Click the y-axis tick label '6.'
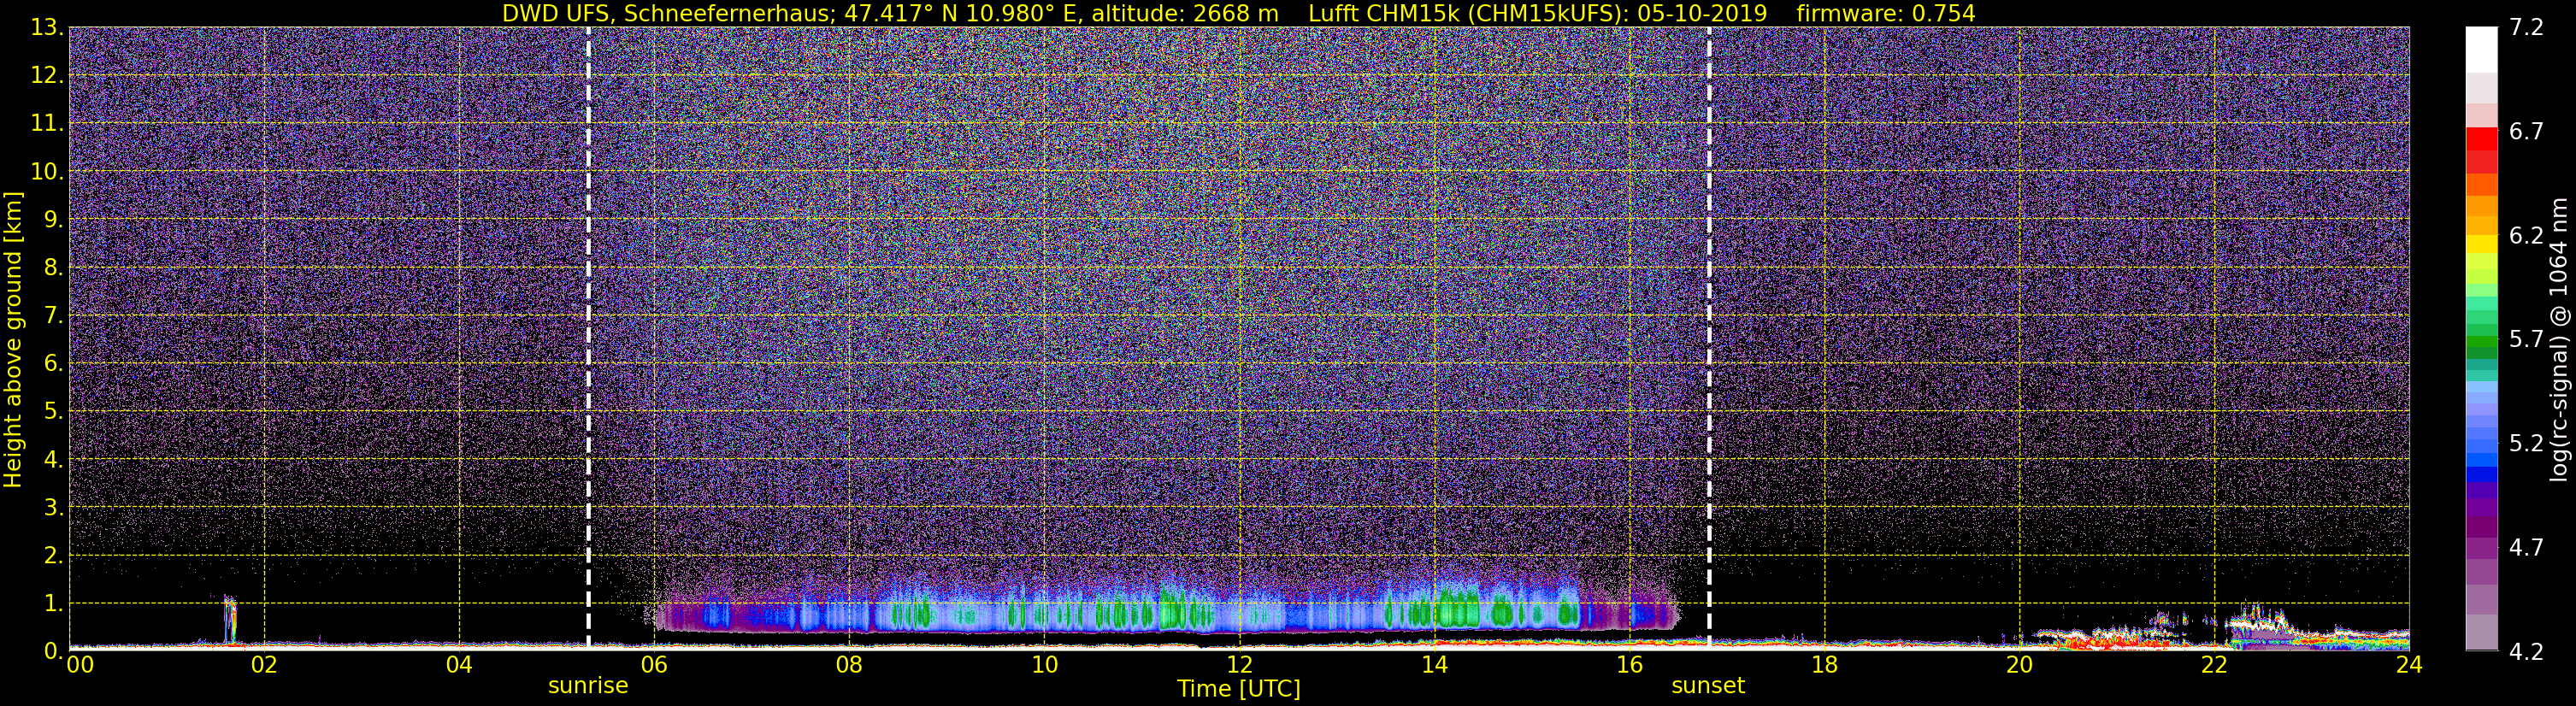Screen dimensions: 2576x706 point(53,363)
